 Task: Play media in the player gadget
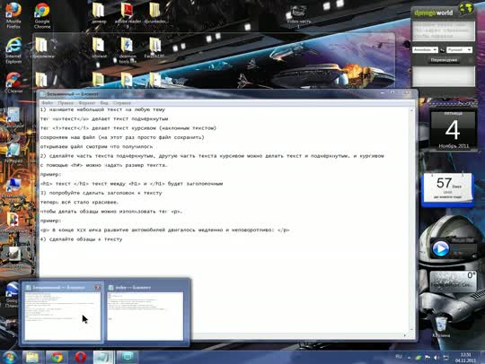pyautogui.click(x=440, y=248)
